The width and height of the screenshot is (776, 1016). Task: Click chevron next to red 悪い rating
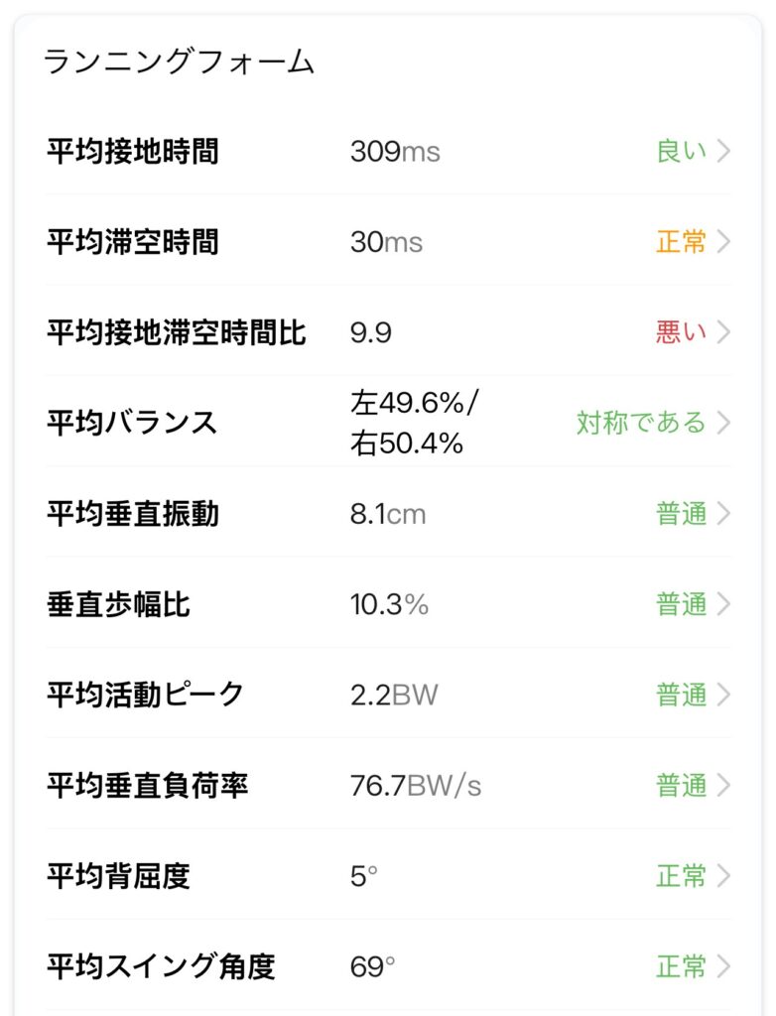pos(723,332)
